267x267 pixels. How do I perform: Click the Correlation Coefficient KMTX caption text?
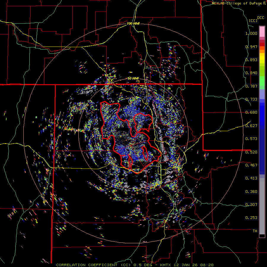pyautogui.click(x=135, y=265)
